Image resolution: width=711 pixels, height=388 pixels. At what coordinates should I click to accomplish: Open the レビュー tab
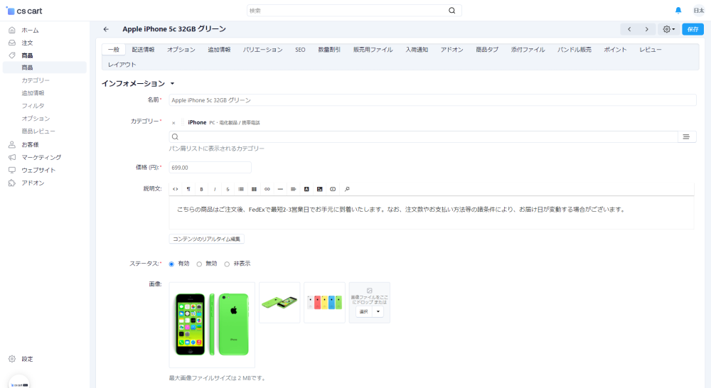click(651, 50)
